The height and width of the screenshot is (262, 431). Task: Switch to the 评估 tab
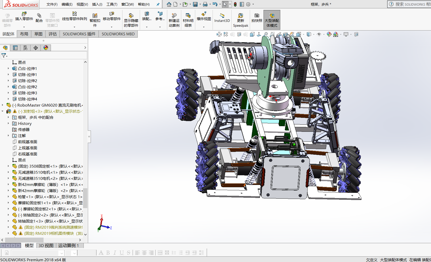click(x=53, y=34)
